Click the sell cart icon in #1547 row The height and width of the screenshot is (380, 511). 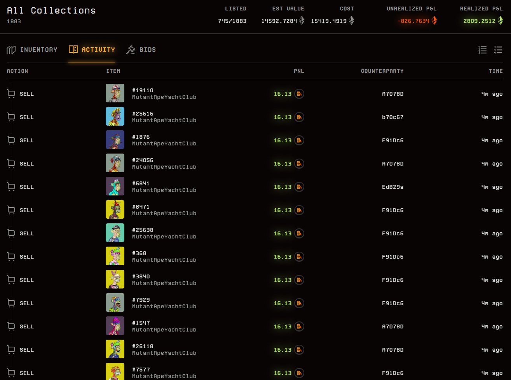click(12, 326)
